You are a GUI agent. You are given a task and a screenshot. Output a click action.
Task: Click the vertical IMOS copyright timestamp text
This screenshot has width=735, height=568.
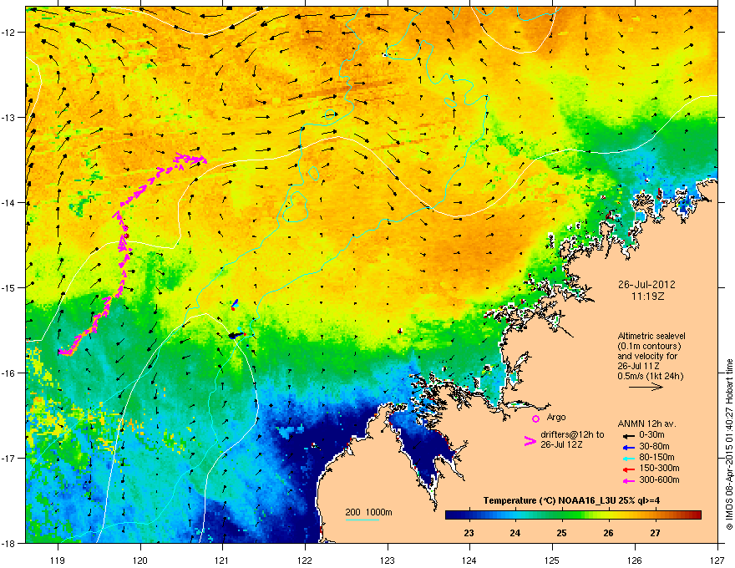[729, 444]
